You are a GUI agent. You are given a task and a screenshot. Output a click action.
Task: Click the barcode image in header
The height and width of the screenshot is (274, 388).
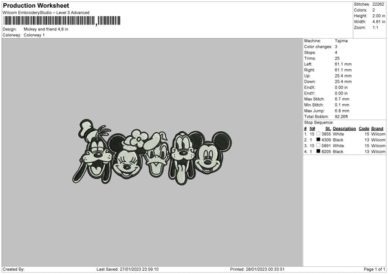pos(62,21)
